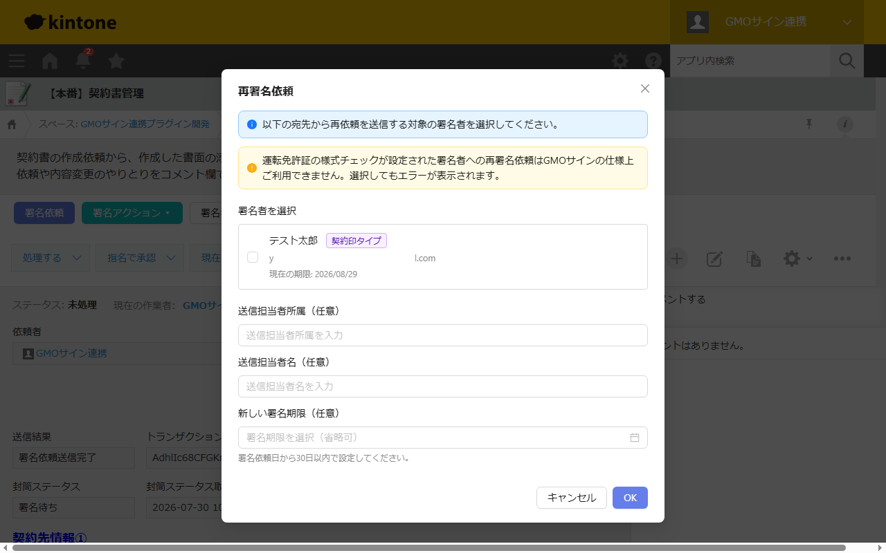This screenshot has width=886, height=553.
Task: Click the 署名依頼送信完了 send result value
Action: coord(73,458)
